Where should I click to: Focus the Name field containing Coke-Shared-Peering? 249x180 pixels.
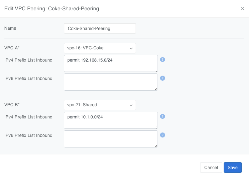click(100, 28)
